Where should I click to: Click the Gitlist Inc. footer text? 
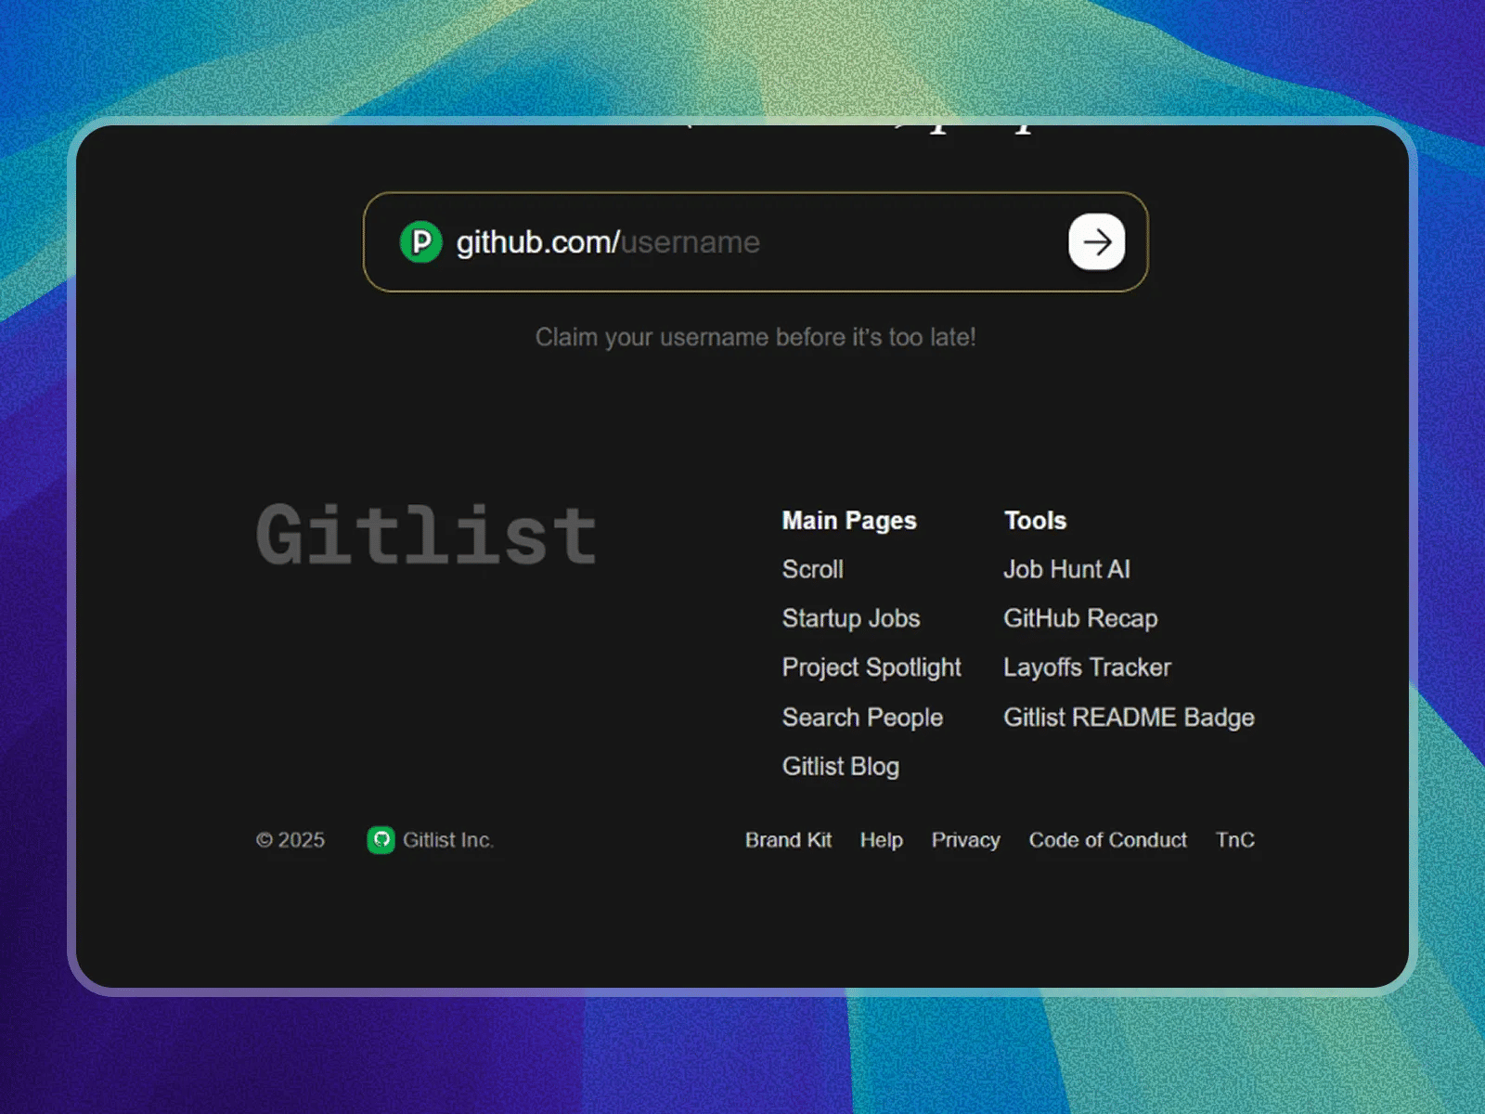click(447, 840)
